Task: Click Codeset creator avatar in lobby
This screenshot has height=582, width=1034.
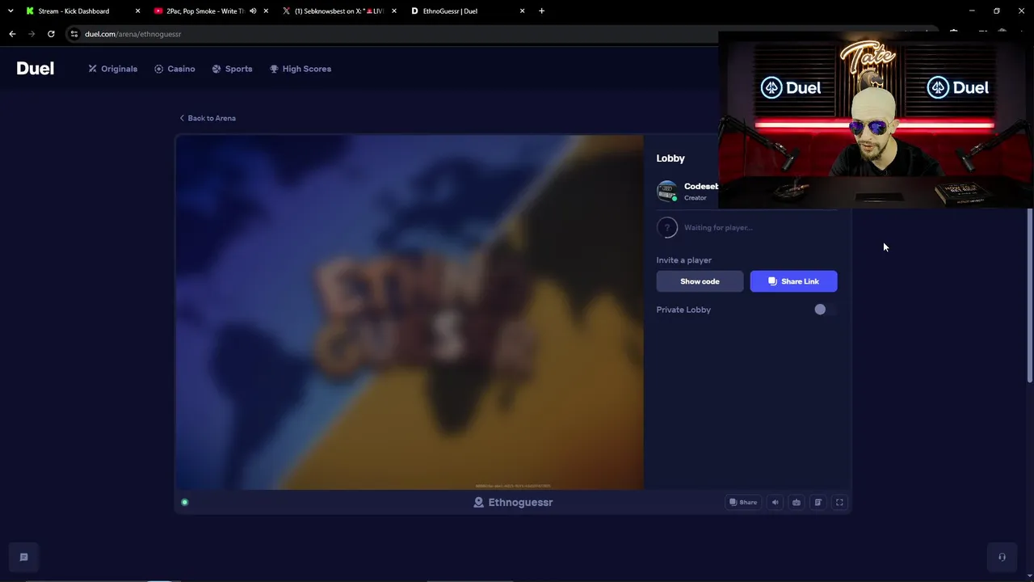Action: pyautogui.click(x=666, y=191)
